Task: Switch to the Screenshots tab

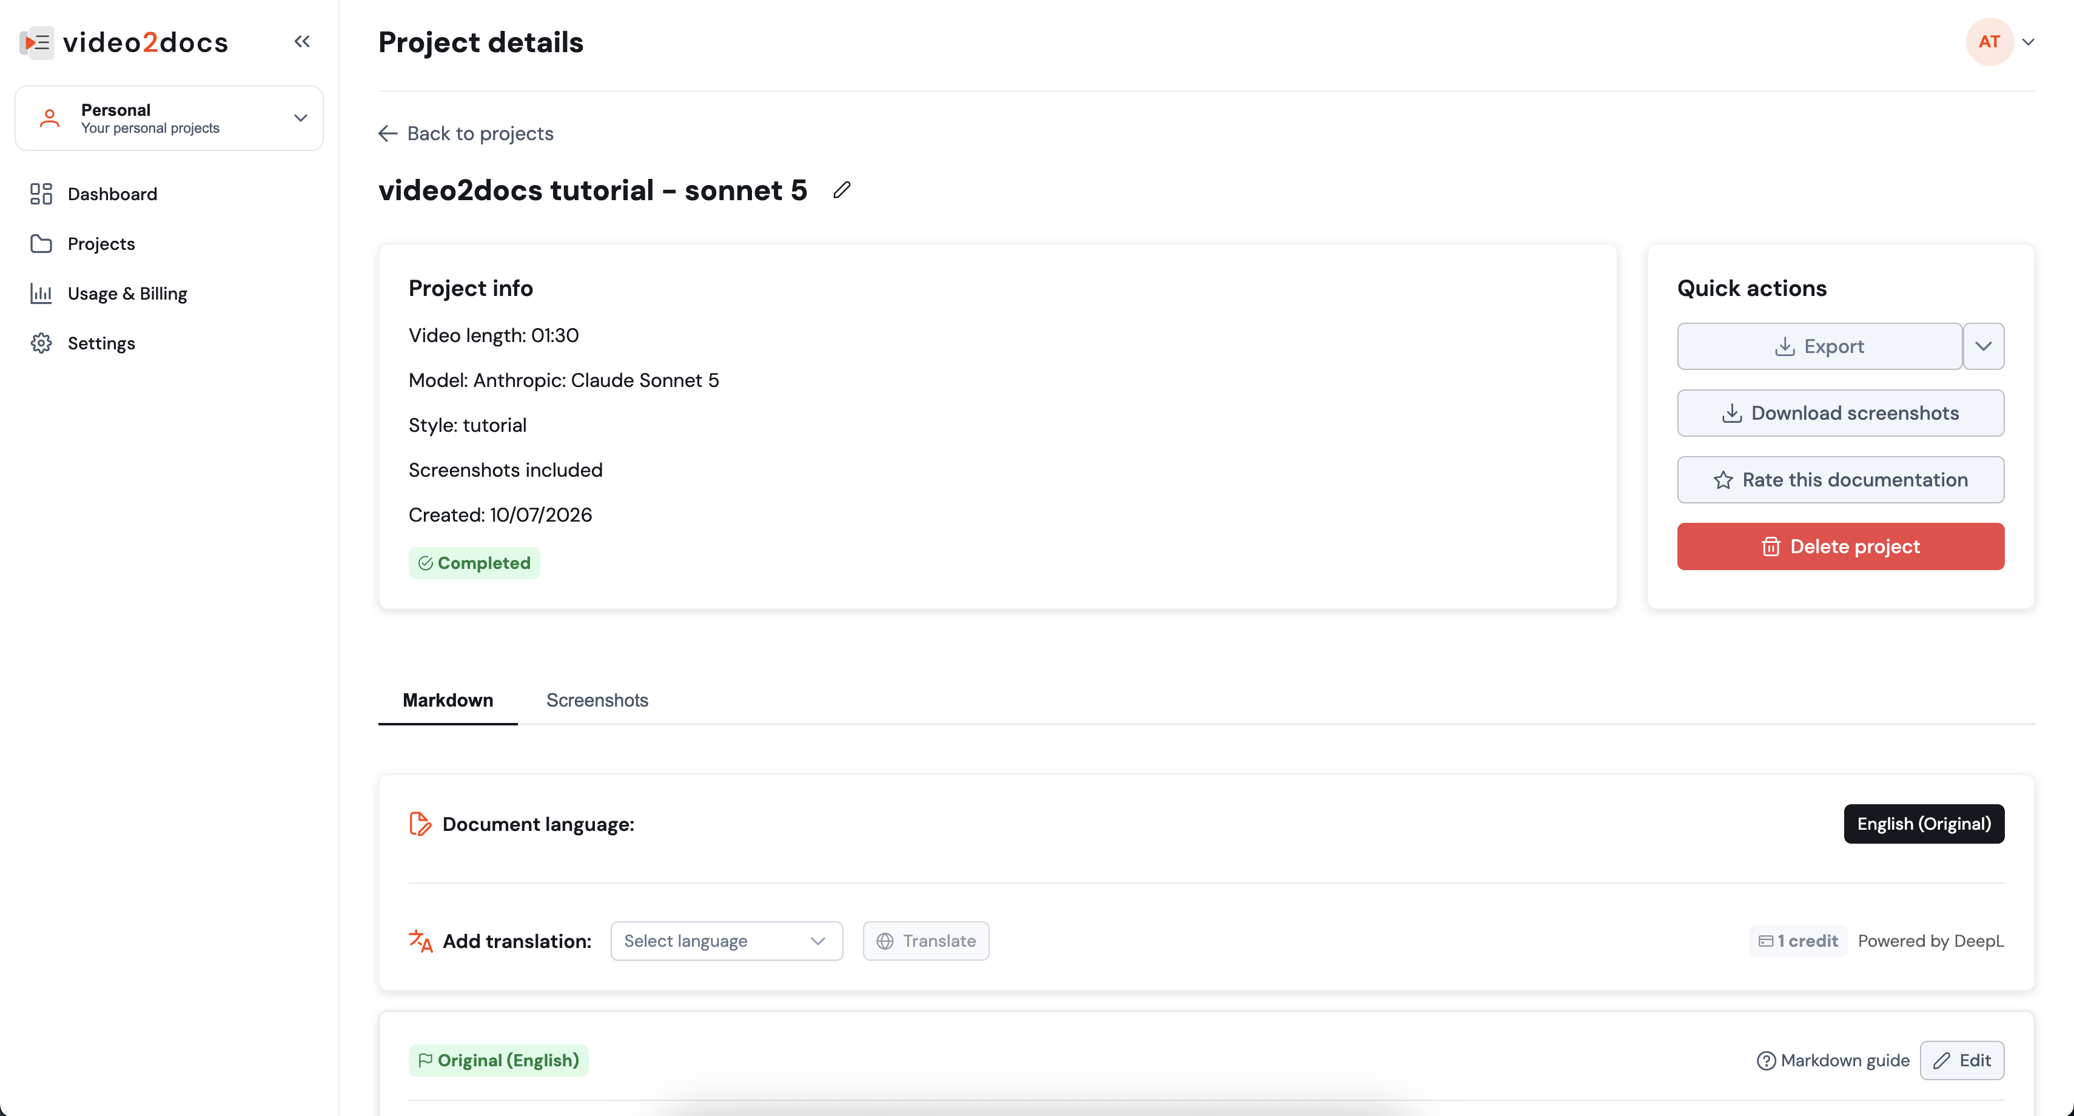Action: coord(597,701)
